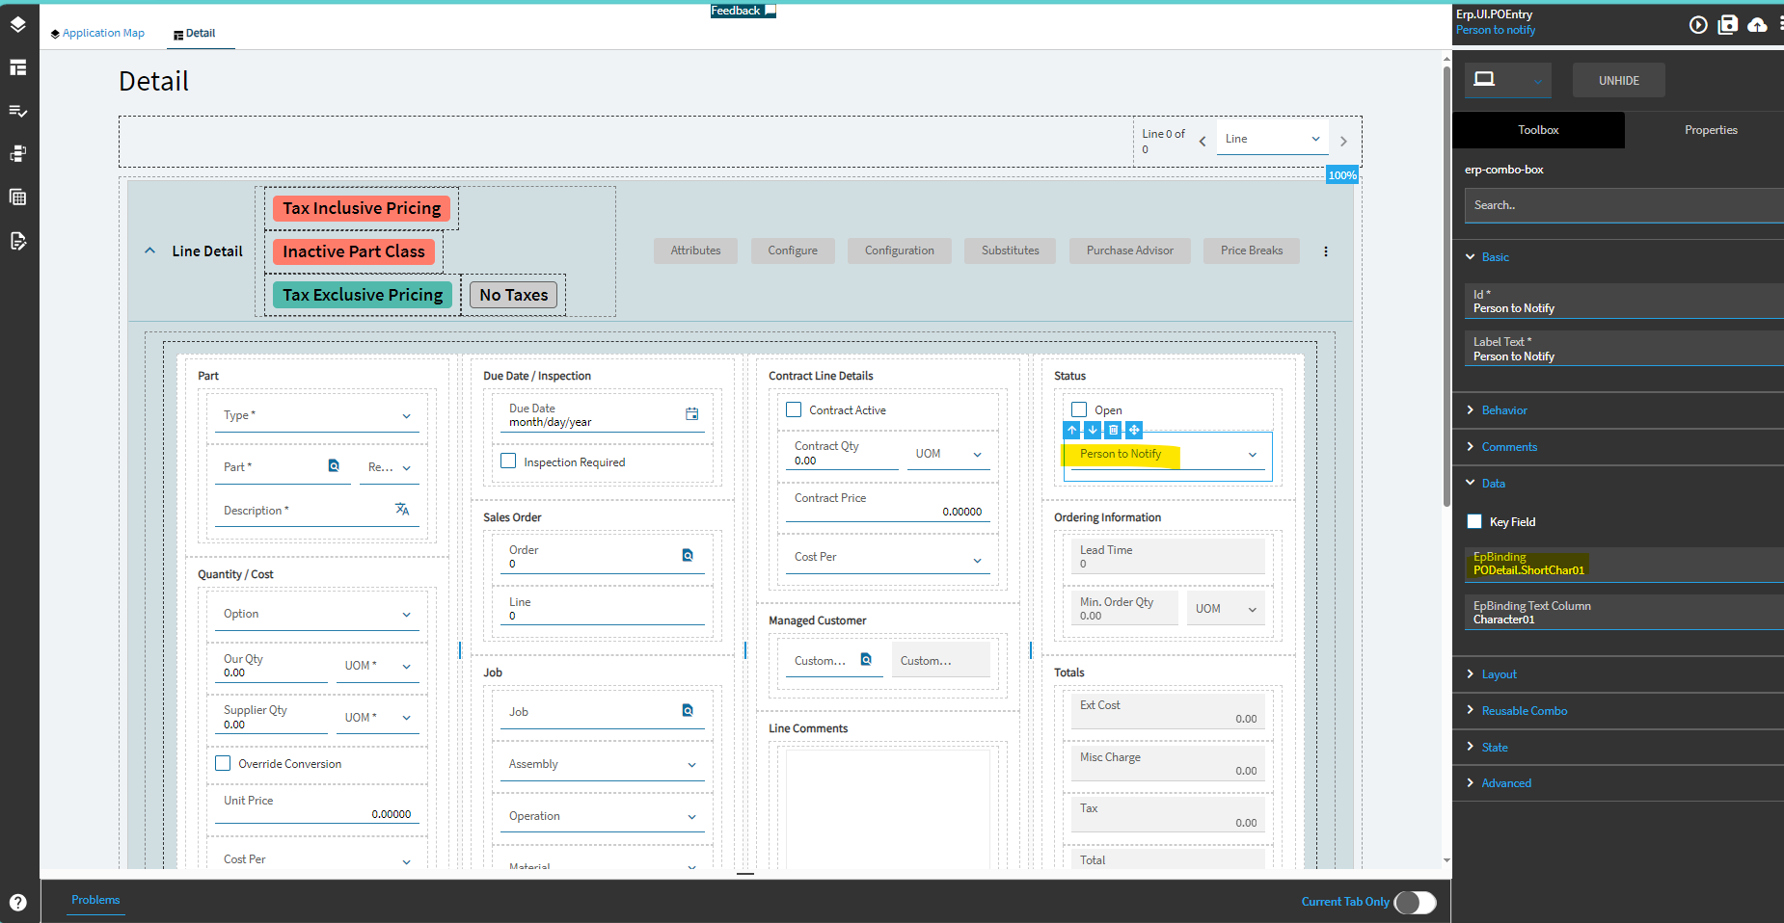Go to the next line with the right arrow
The height and width of the screenshot is (923, 1784).
point(1343,142)
